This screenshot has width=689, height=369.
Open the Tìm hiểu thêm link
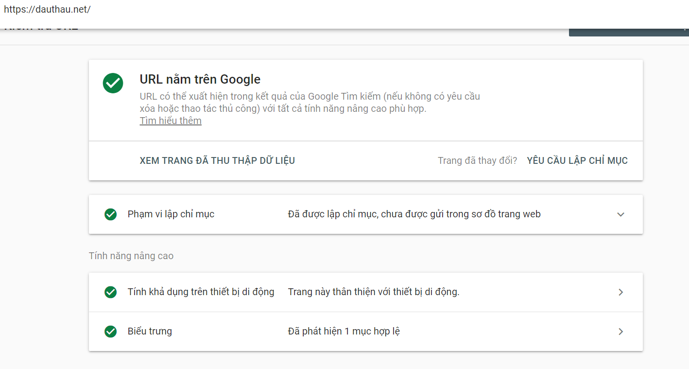click(x=171, y=121)
